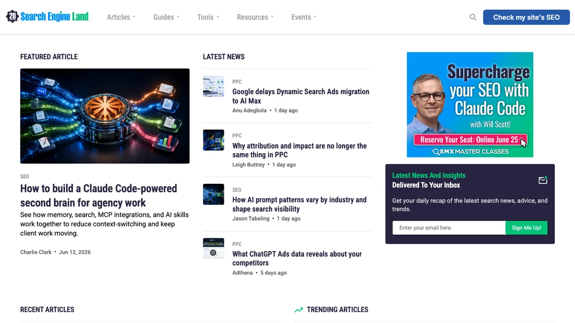Expand the Articles menu arrow
Screen dimensions: 575x323
tap(134, 17)
